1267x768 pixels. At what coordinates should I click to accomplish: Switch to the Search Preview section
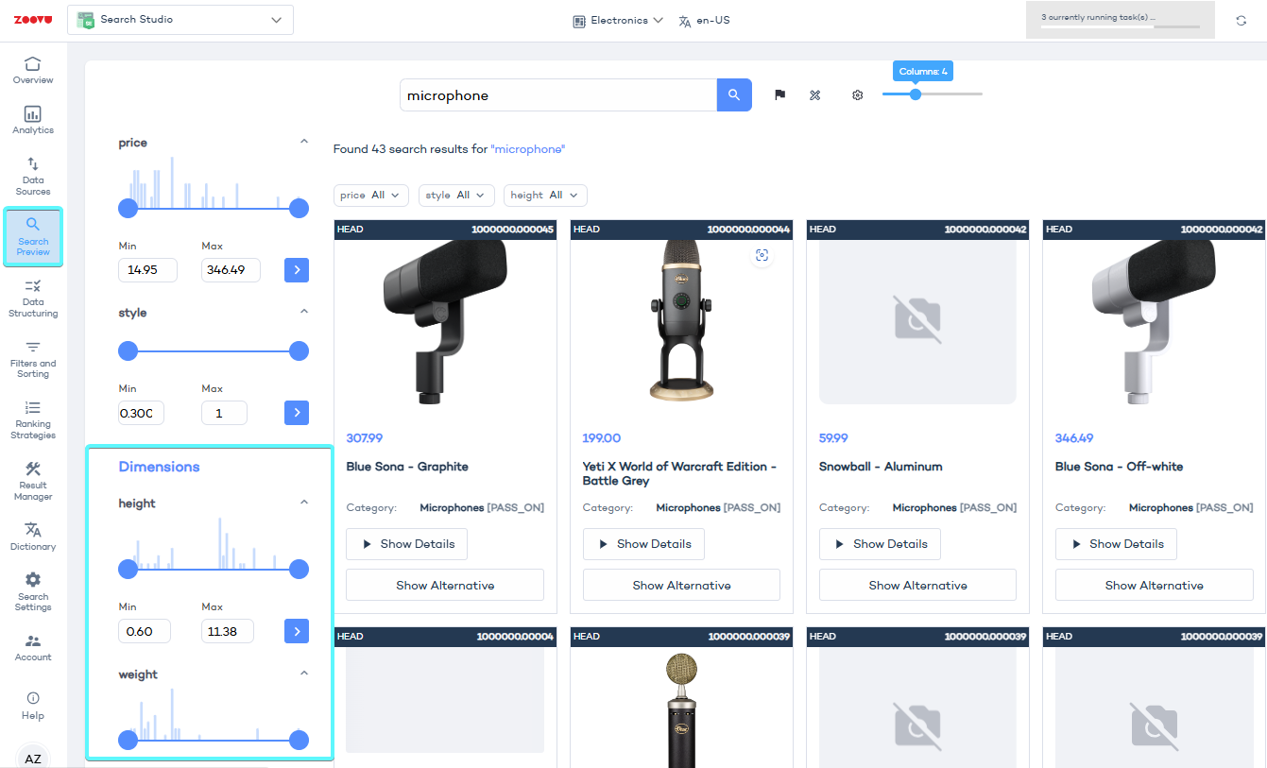coord(32,236)
